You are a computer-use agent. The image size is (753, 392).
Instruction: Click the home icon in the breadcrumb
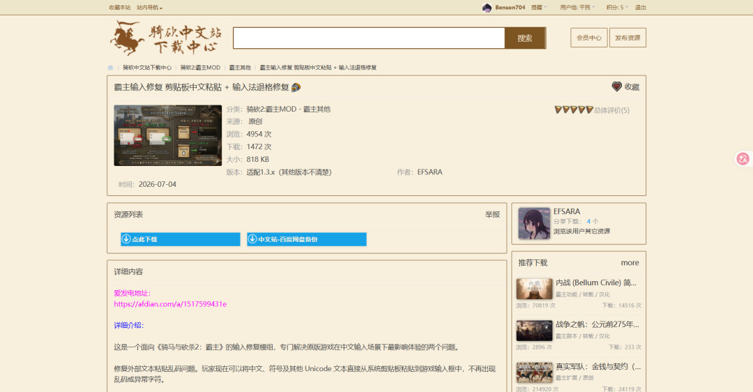[x=110, y=68]
